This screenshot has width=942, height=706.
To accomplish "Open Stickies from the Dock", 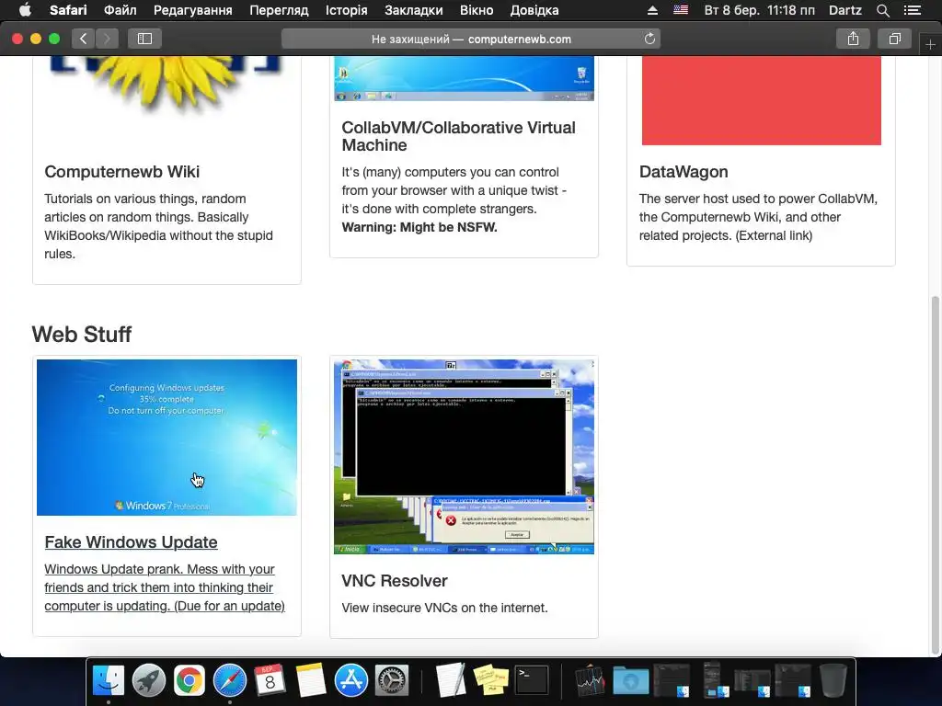I will pos(491,681).
